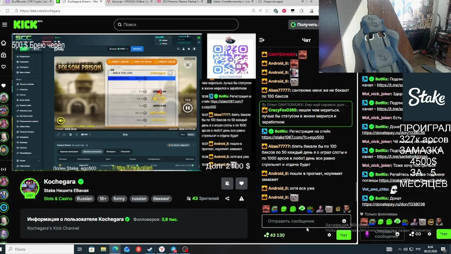
Task: Select the 18+ tag
Action: pos(103,199)
